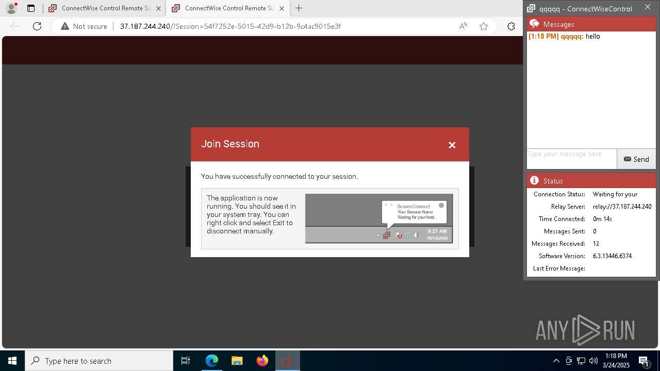Click the Messages Sent value
660x371 pixels.
click(595, 231)
